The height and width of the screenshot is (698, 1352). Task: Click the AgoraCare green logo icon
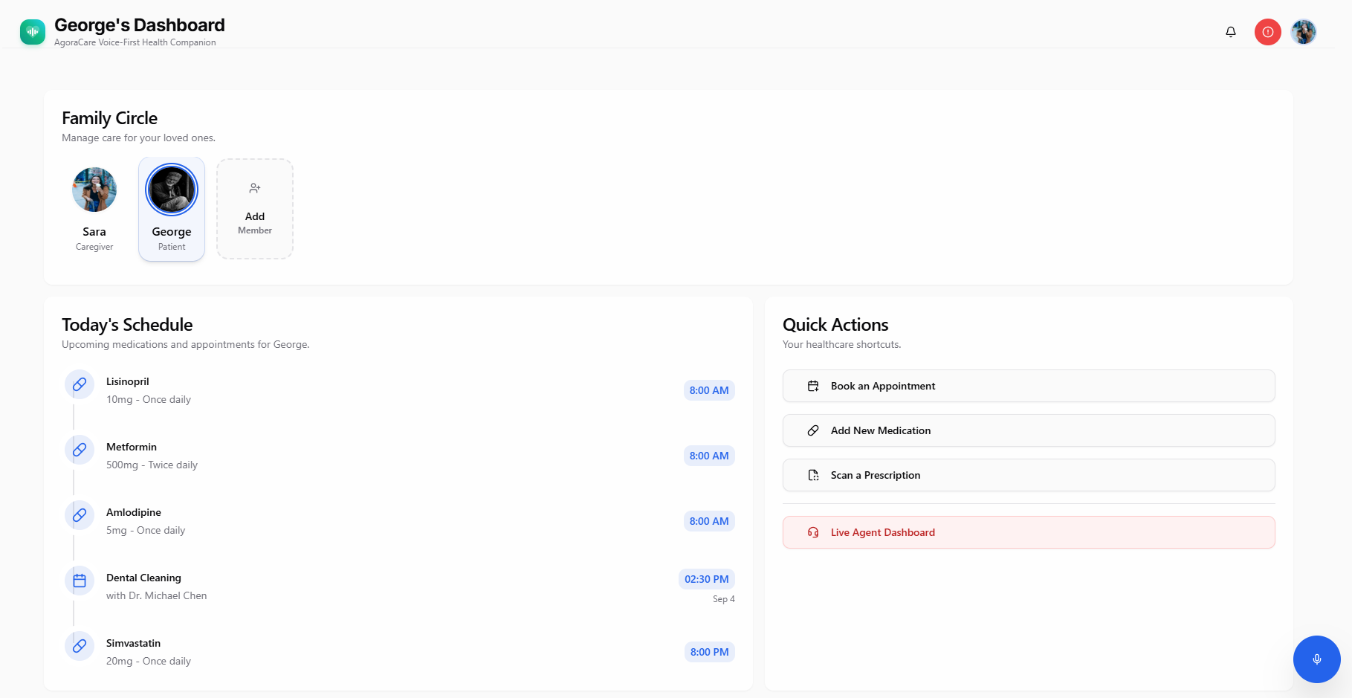tap(33, 32)
